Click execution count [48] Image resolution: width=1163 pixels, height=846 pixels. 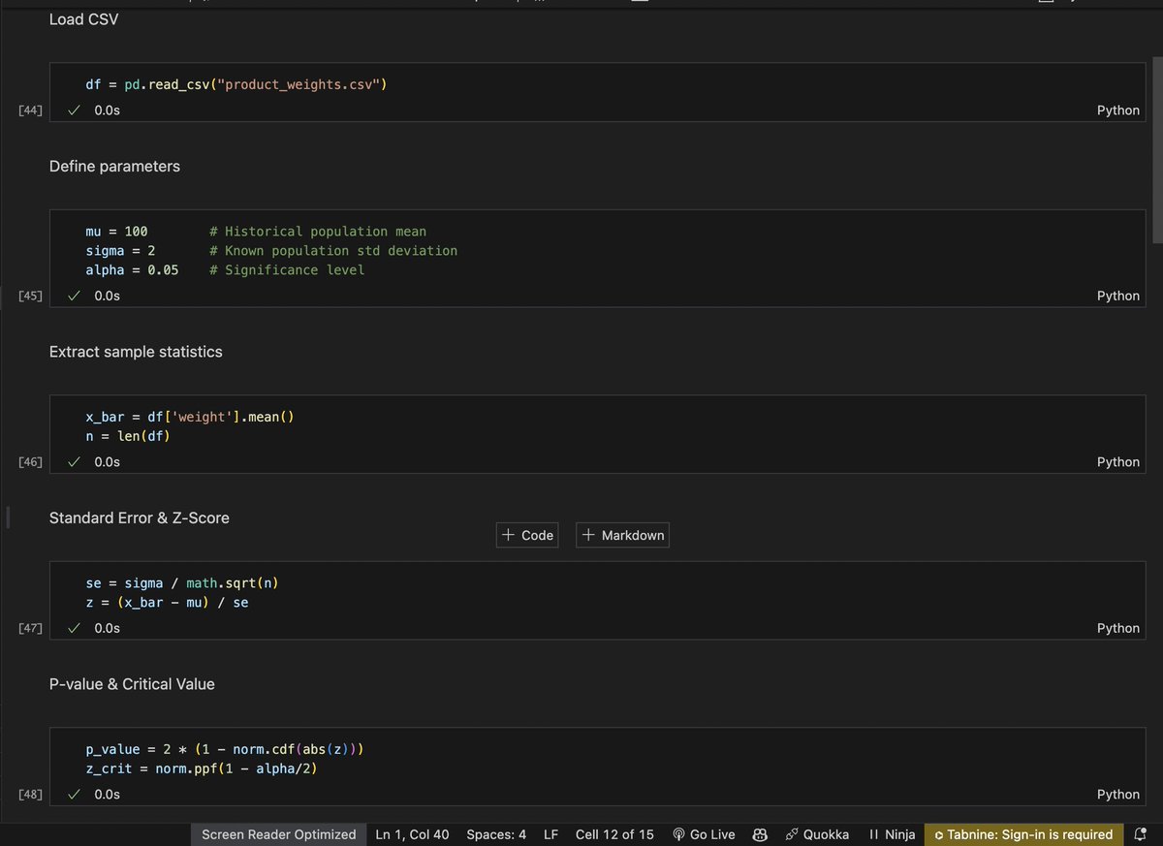(x=30, y=795)
